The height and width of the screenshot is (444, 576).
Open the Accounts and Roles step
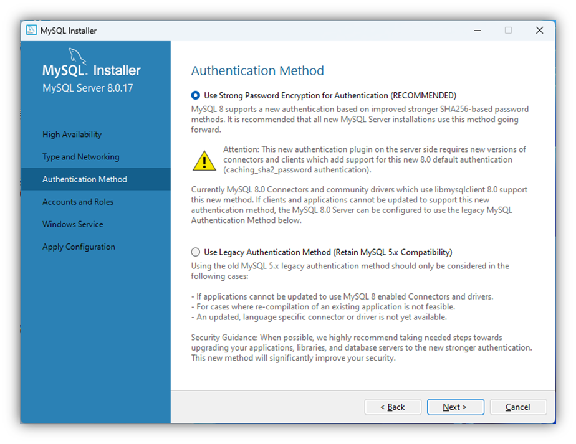click(78, 202)
